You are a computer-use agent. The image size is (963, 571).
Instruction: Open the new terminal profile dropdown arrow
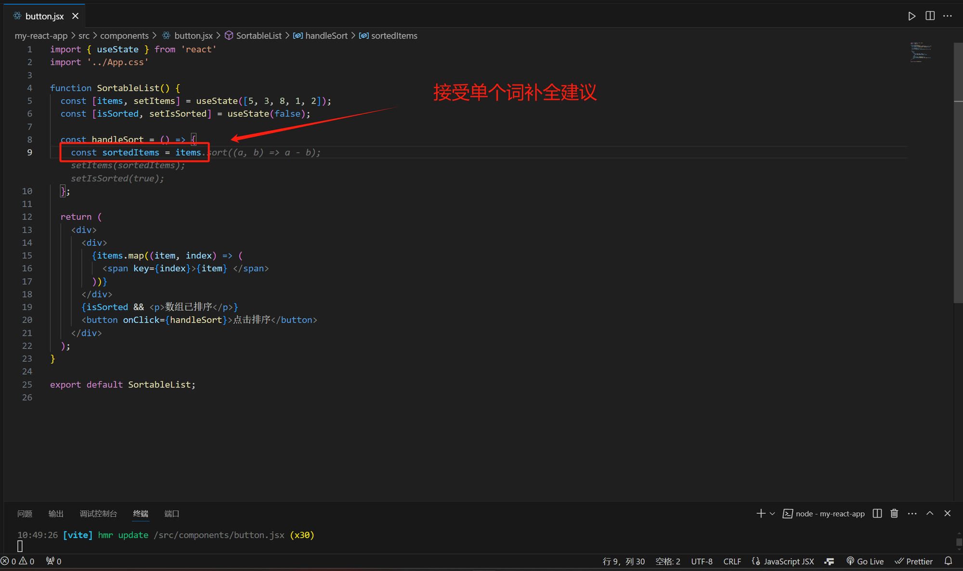(x=772, y=514)
